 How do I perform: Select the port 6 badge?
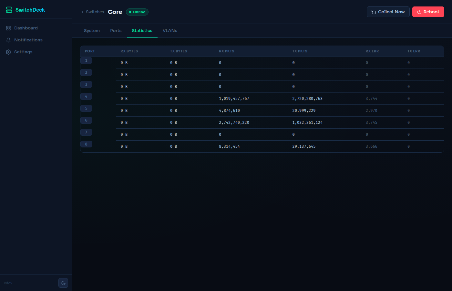point(86,120)
